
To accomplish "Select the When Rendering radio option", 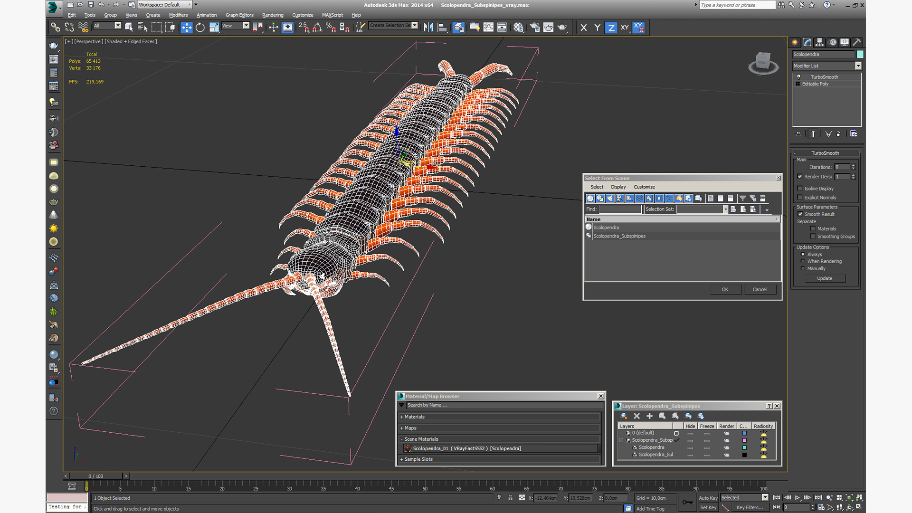I will pyautogui.click(x=803, y=261).
